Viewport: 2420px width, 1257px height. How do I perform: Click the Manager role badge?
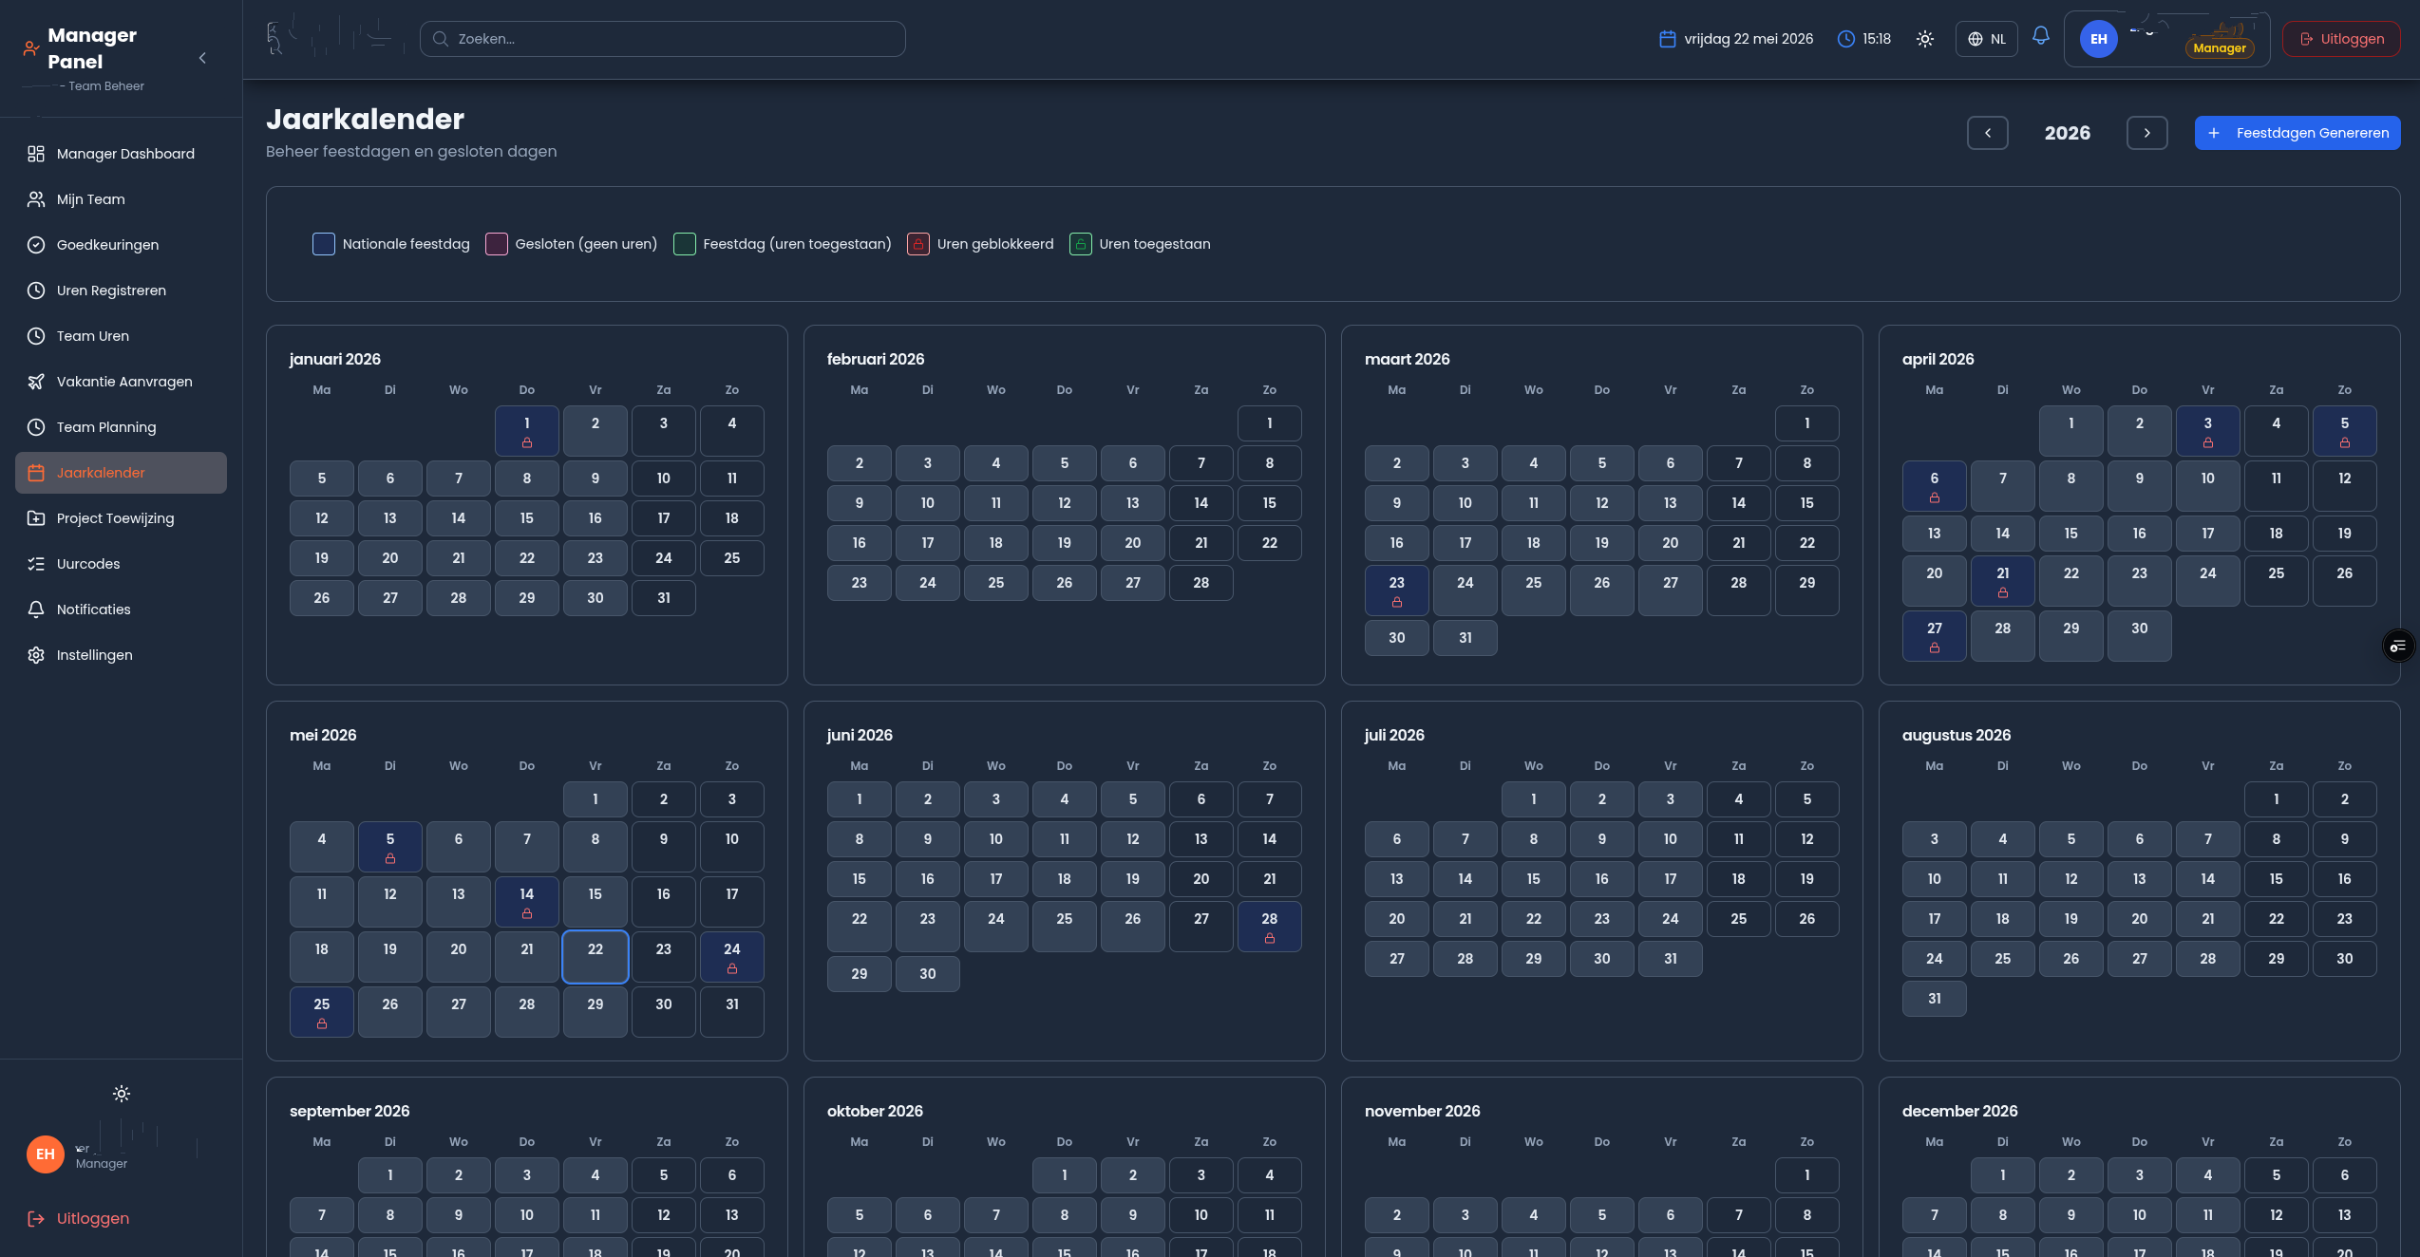2220,48
